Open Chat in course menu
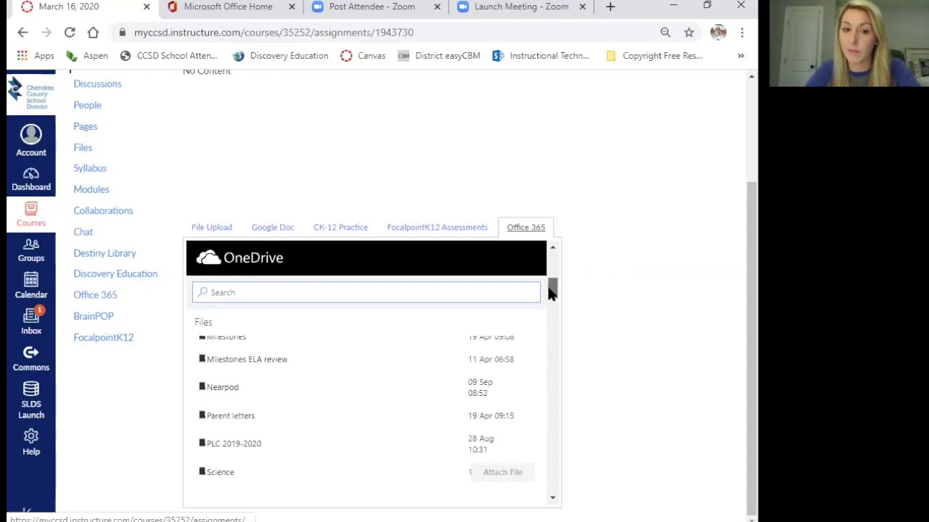The width and height of the screenshot is (929, 522). point(83,232)
